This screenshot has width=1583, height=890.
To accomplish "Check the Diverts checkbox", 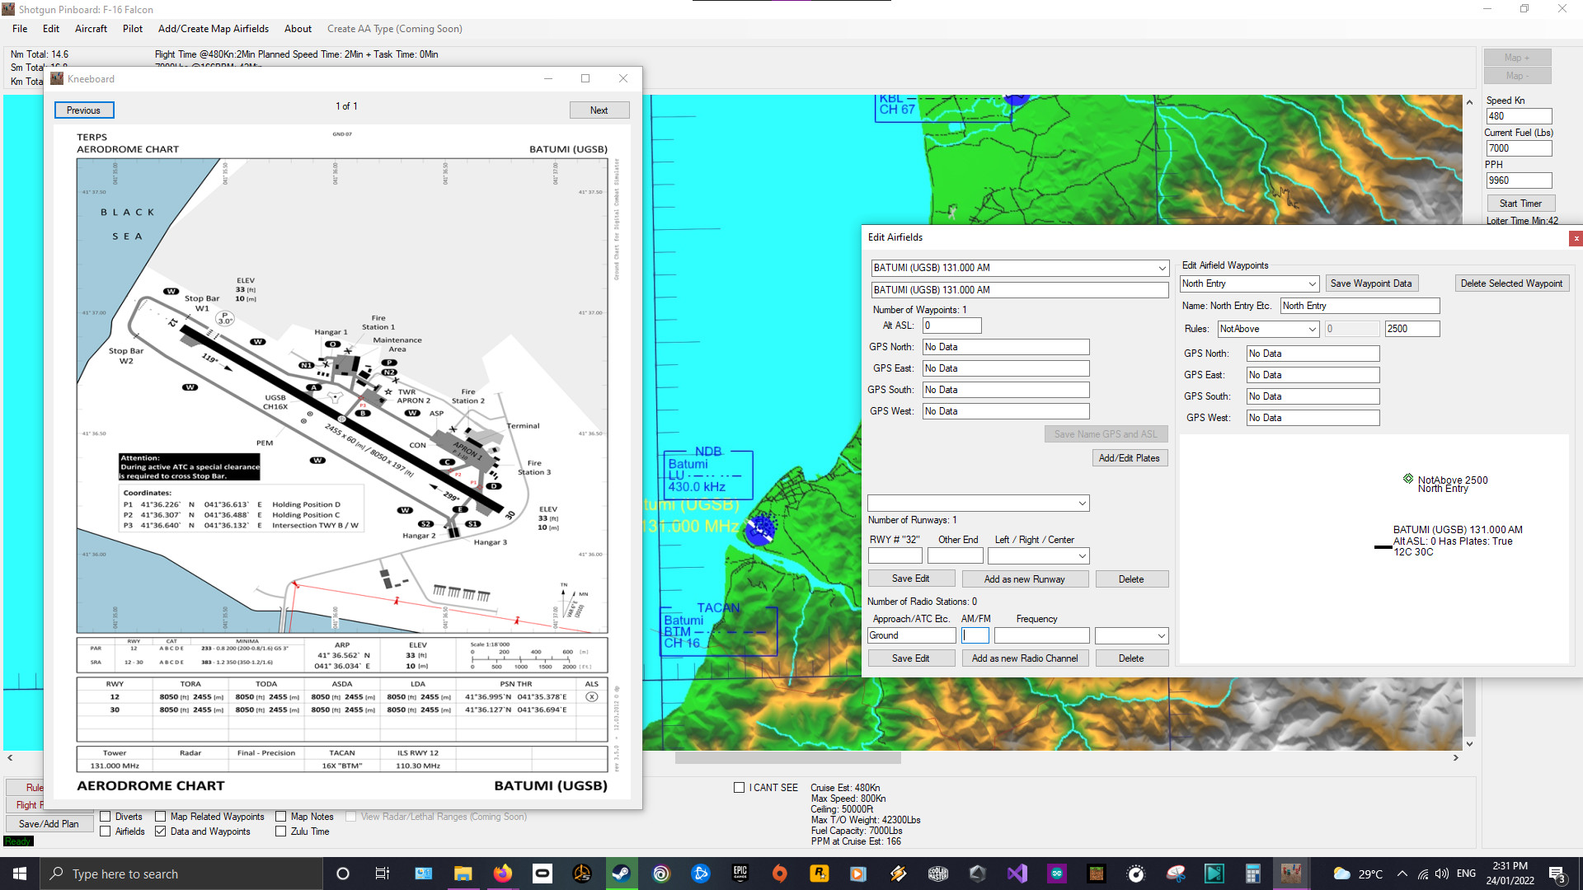I will tap(106, 817).
